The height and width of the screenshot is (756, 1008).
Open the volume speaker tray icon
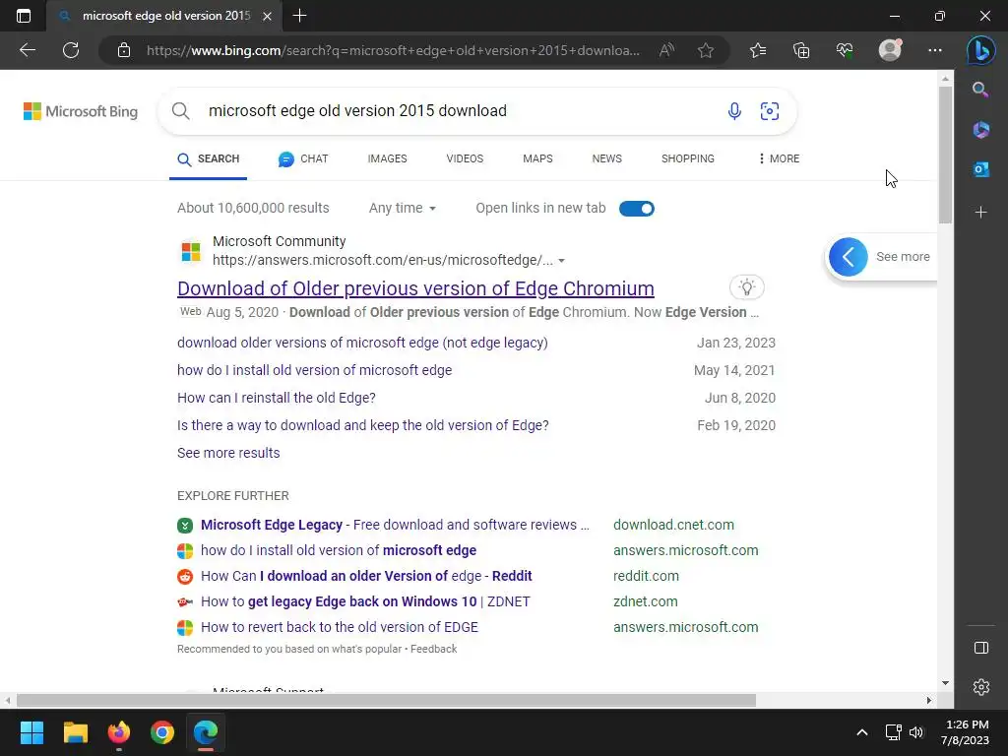coord(916,732)
